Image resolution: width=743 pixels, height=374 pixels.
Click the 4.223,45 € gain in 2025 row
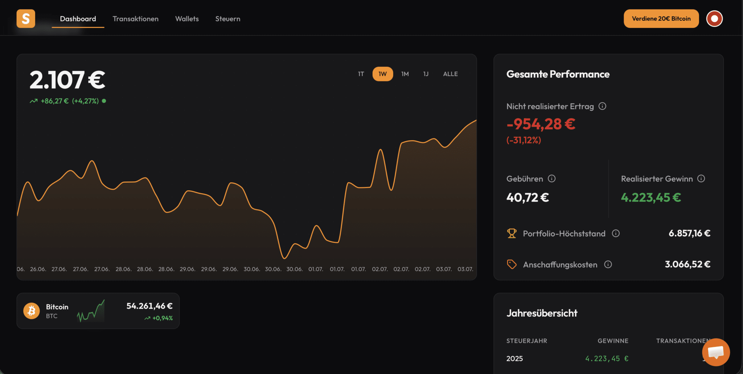coord(607,358)
